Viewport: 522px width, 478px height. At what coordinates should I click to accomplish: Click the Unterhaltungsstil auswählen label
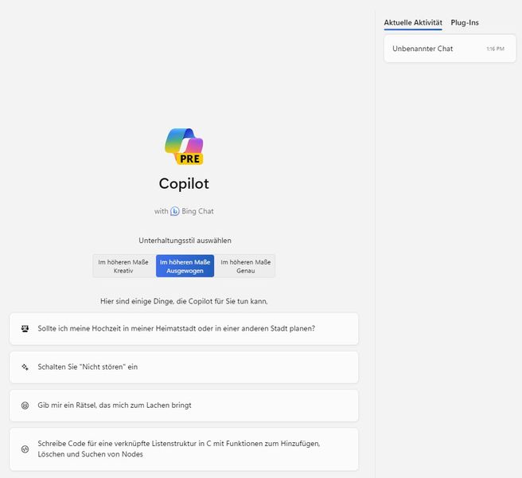pos(185,241)
